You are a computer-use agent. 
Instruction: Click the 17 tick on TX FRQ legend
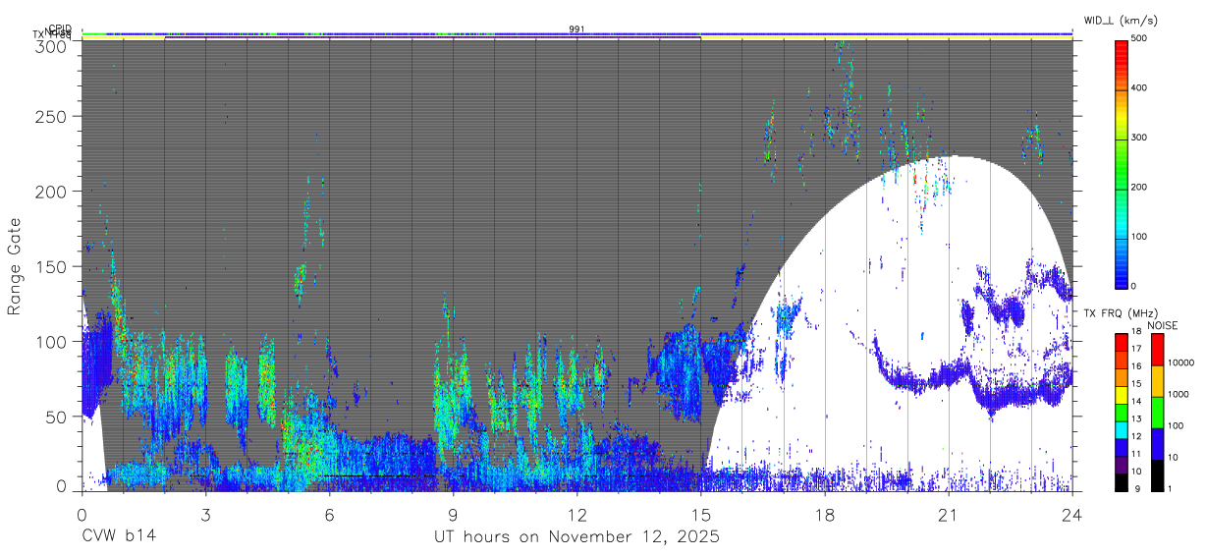[1137, 349]
